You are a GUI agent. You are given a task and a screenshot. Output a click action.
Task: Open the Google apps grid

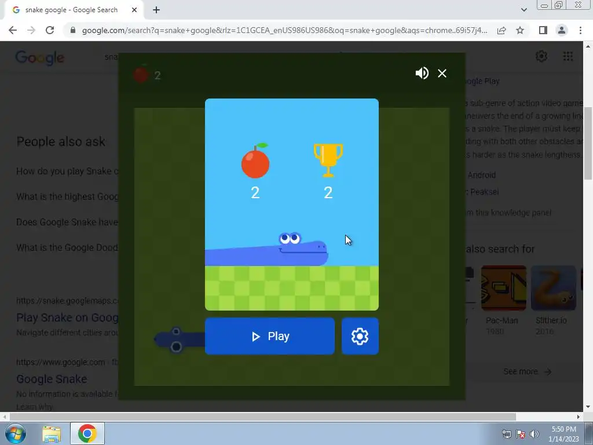coord(568,56)
